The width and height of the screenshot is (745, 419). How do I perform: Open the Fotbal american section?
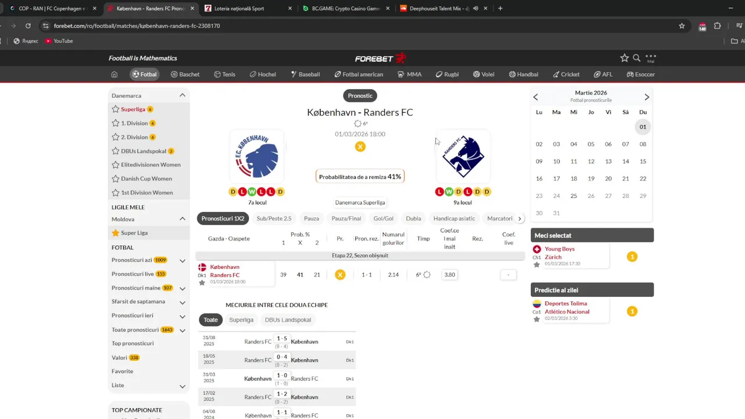[359, 74]
